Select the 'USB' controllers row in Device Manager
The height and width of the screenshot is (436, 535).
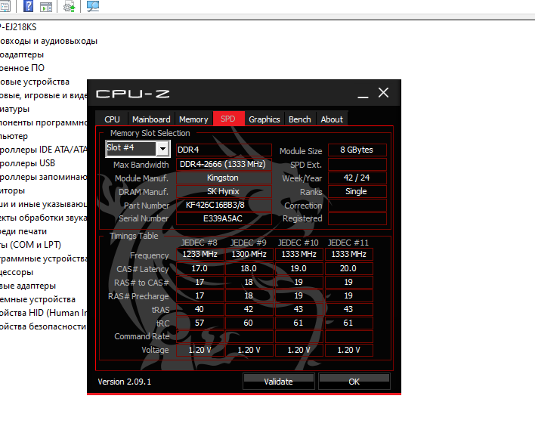[x=28, y=163]
